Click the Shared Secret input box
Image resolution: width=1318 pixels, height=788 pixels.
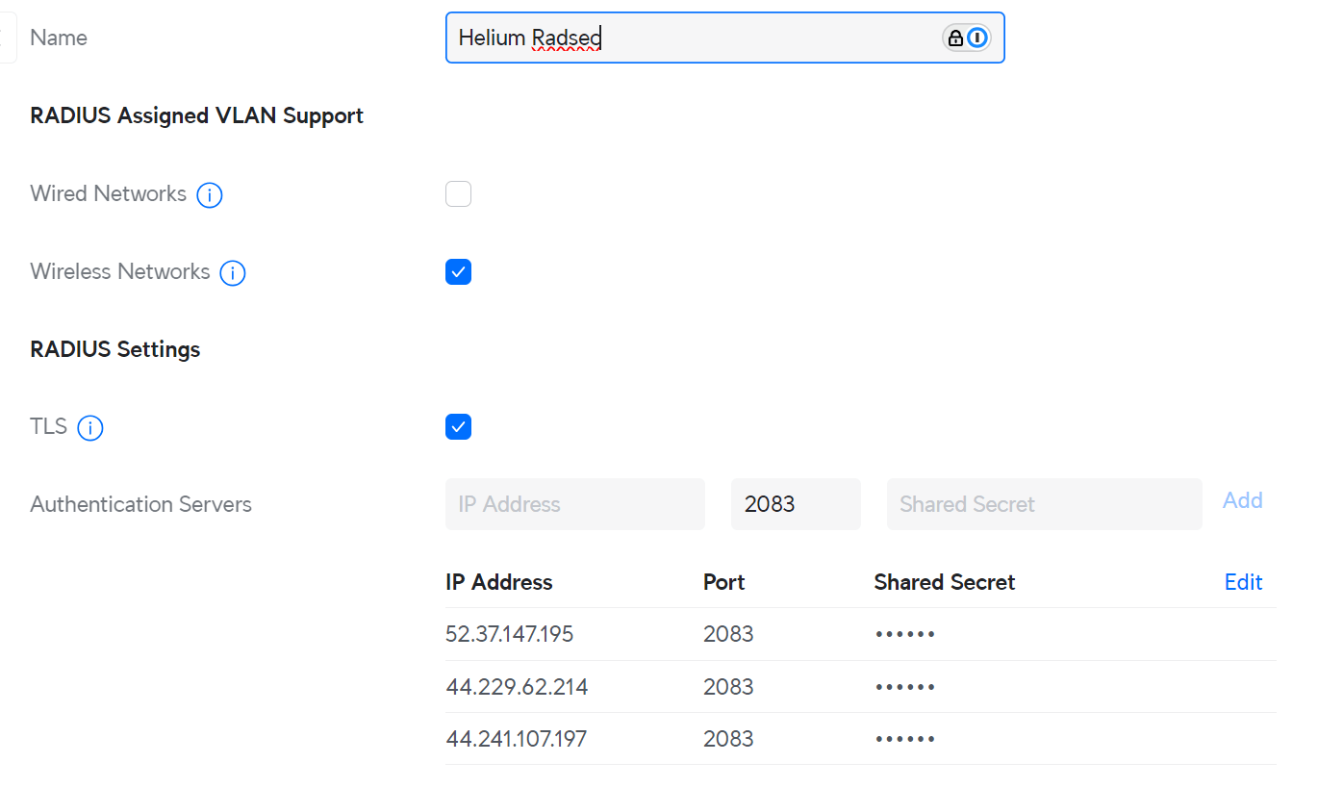[x=1044, y=504]
